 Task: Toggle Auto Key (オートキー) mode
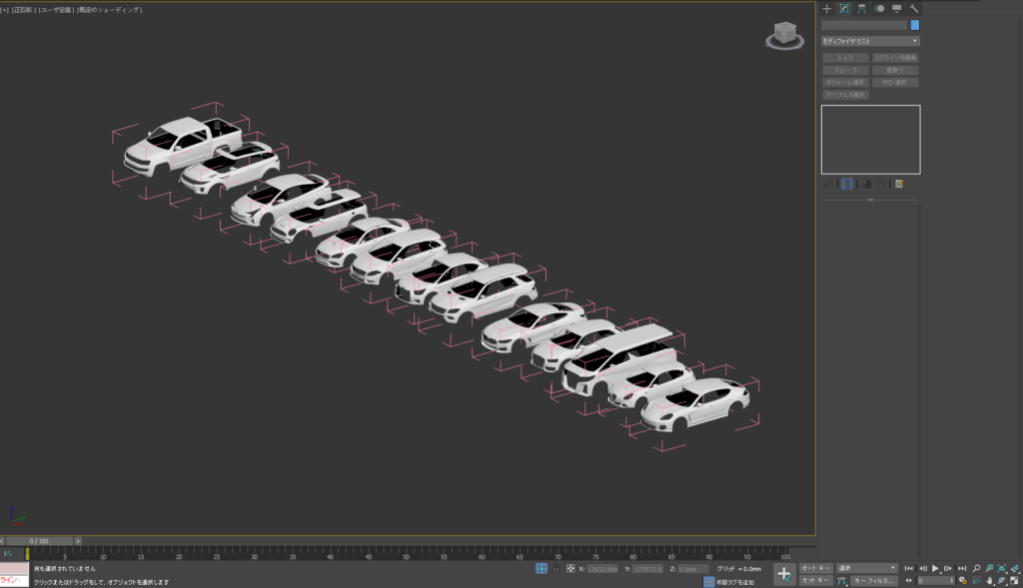[816, 568]
